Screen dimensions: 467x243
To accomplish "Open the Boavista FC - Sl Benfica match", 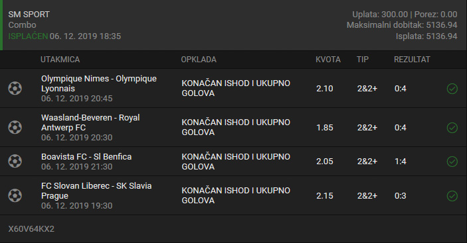I will coord(86,157).
